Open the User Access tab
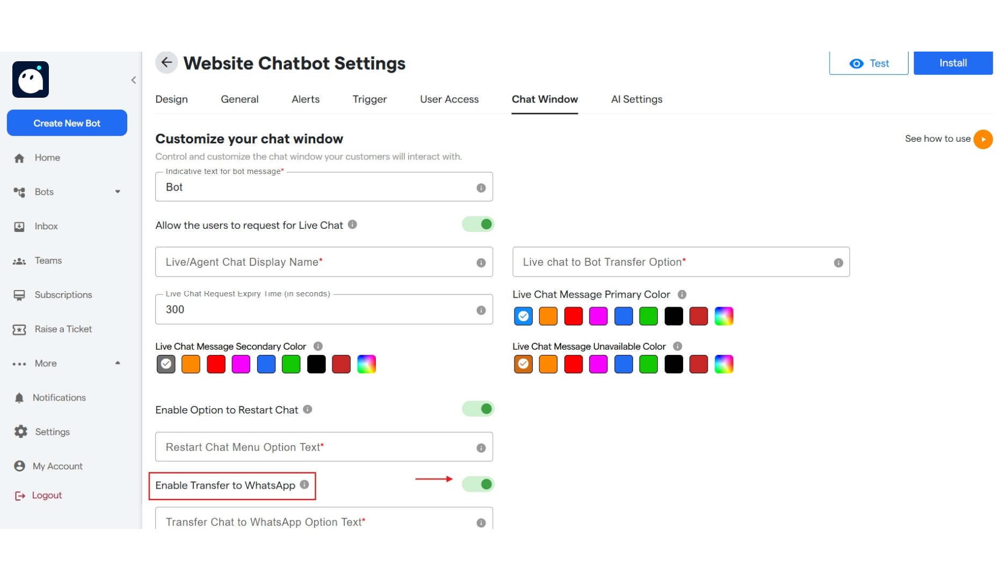 point(449,99)
